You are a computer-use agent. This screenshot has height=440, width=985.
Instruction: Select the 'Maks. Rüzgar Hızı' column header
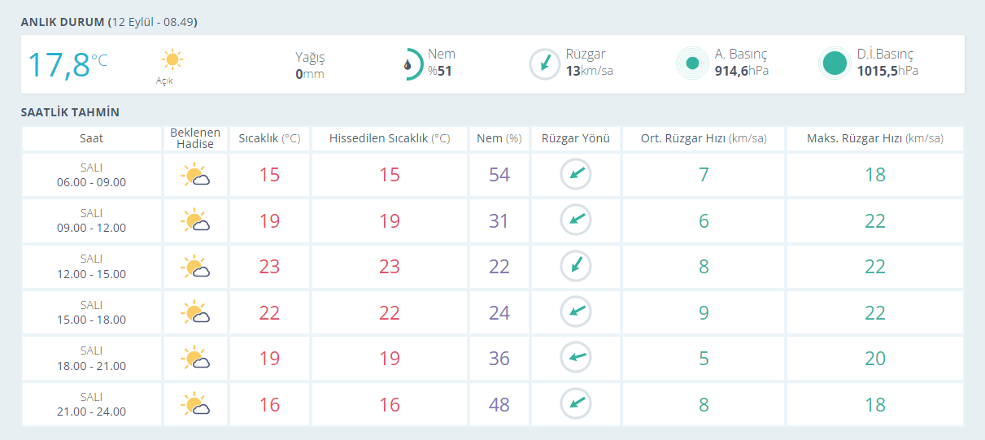pyautogui.click(x=874, y=138)
